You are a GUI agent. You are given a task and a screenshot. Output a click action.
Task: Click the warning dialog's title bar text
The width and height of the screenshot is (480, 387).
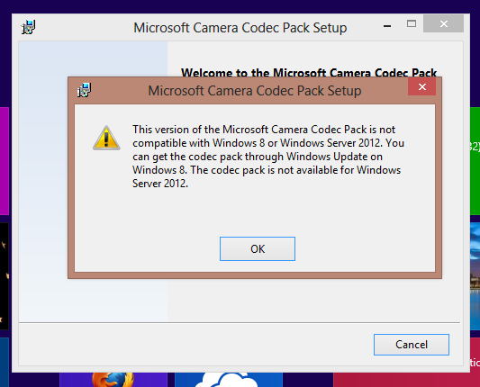[x=255, y=91]
